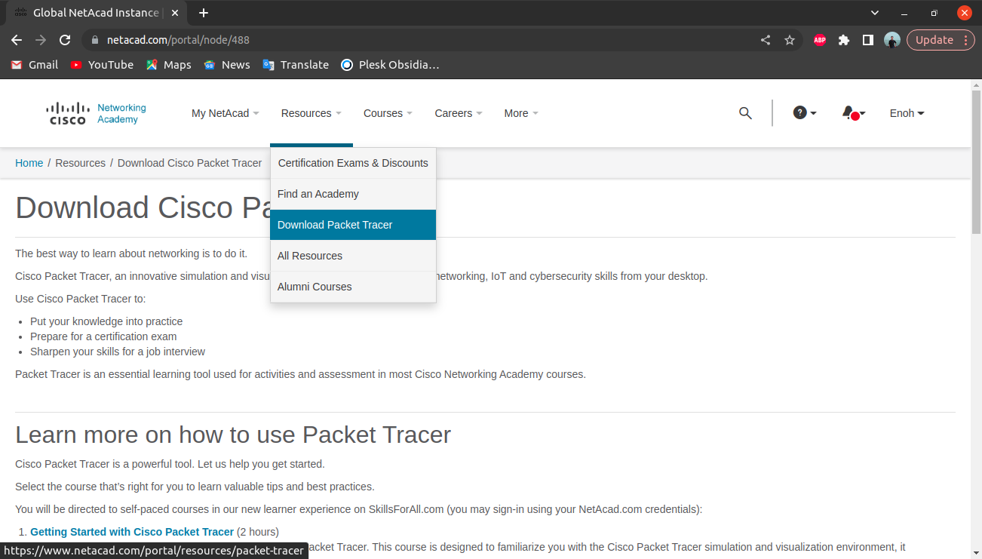Click the site search magnifier icon
The width and height of the screenshot is (982, 559).
click(745, 113)
